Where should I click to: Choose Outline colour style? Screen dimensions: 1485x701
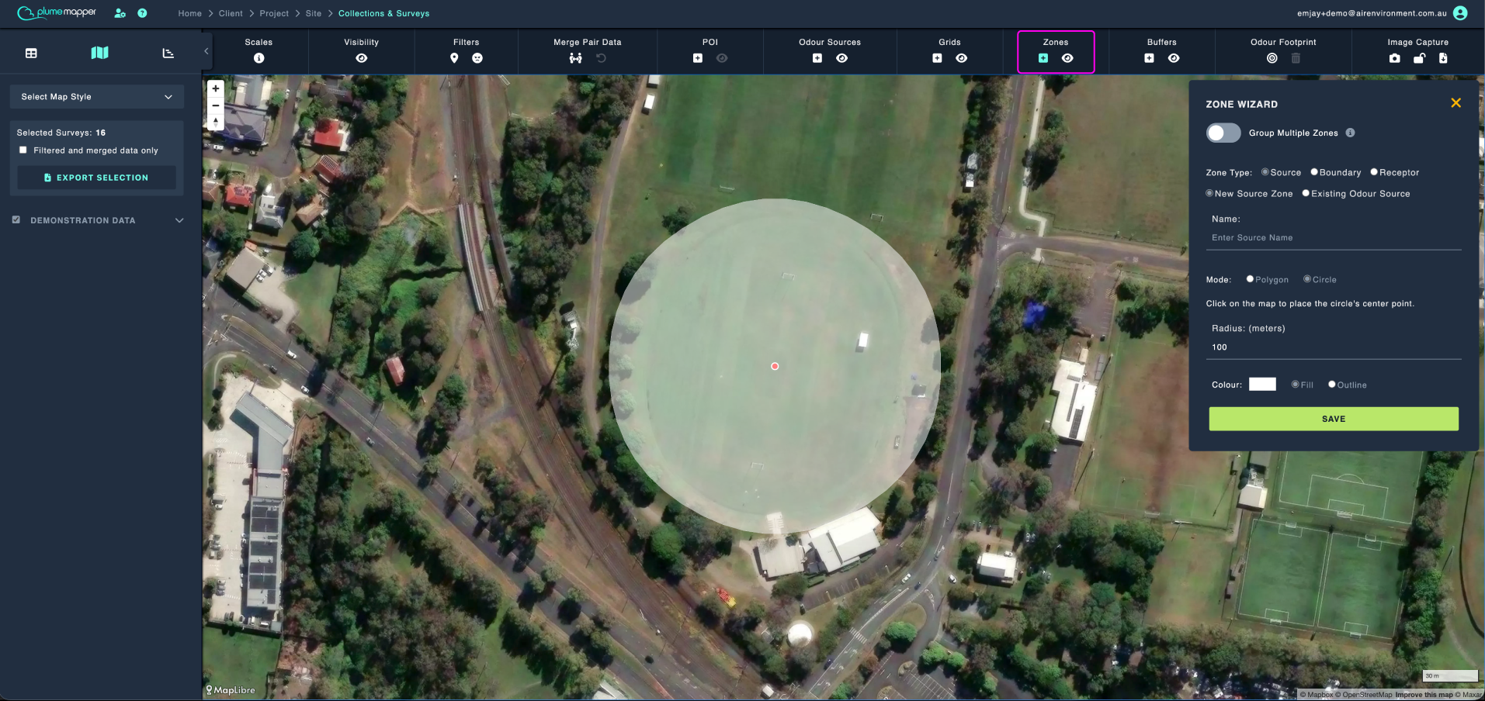(1332, 385)
